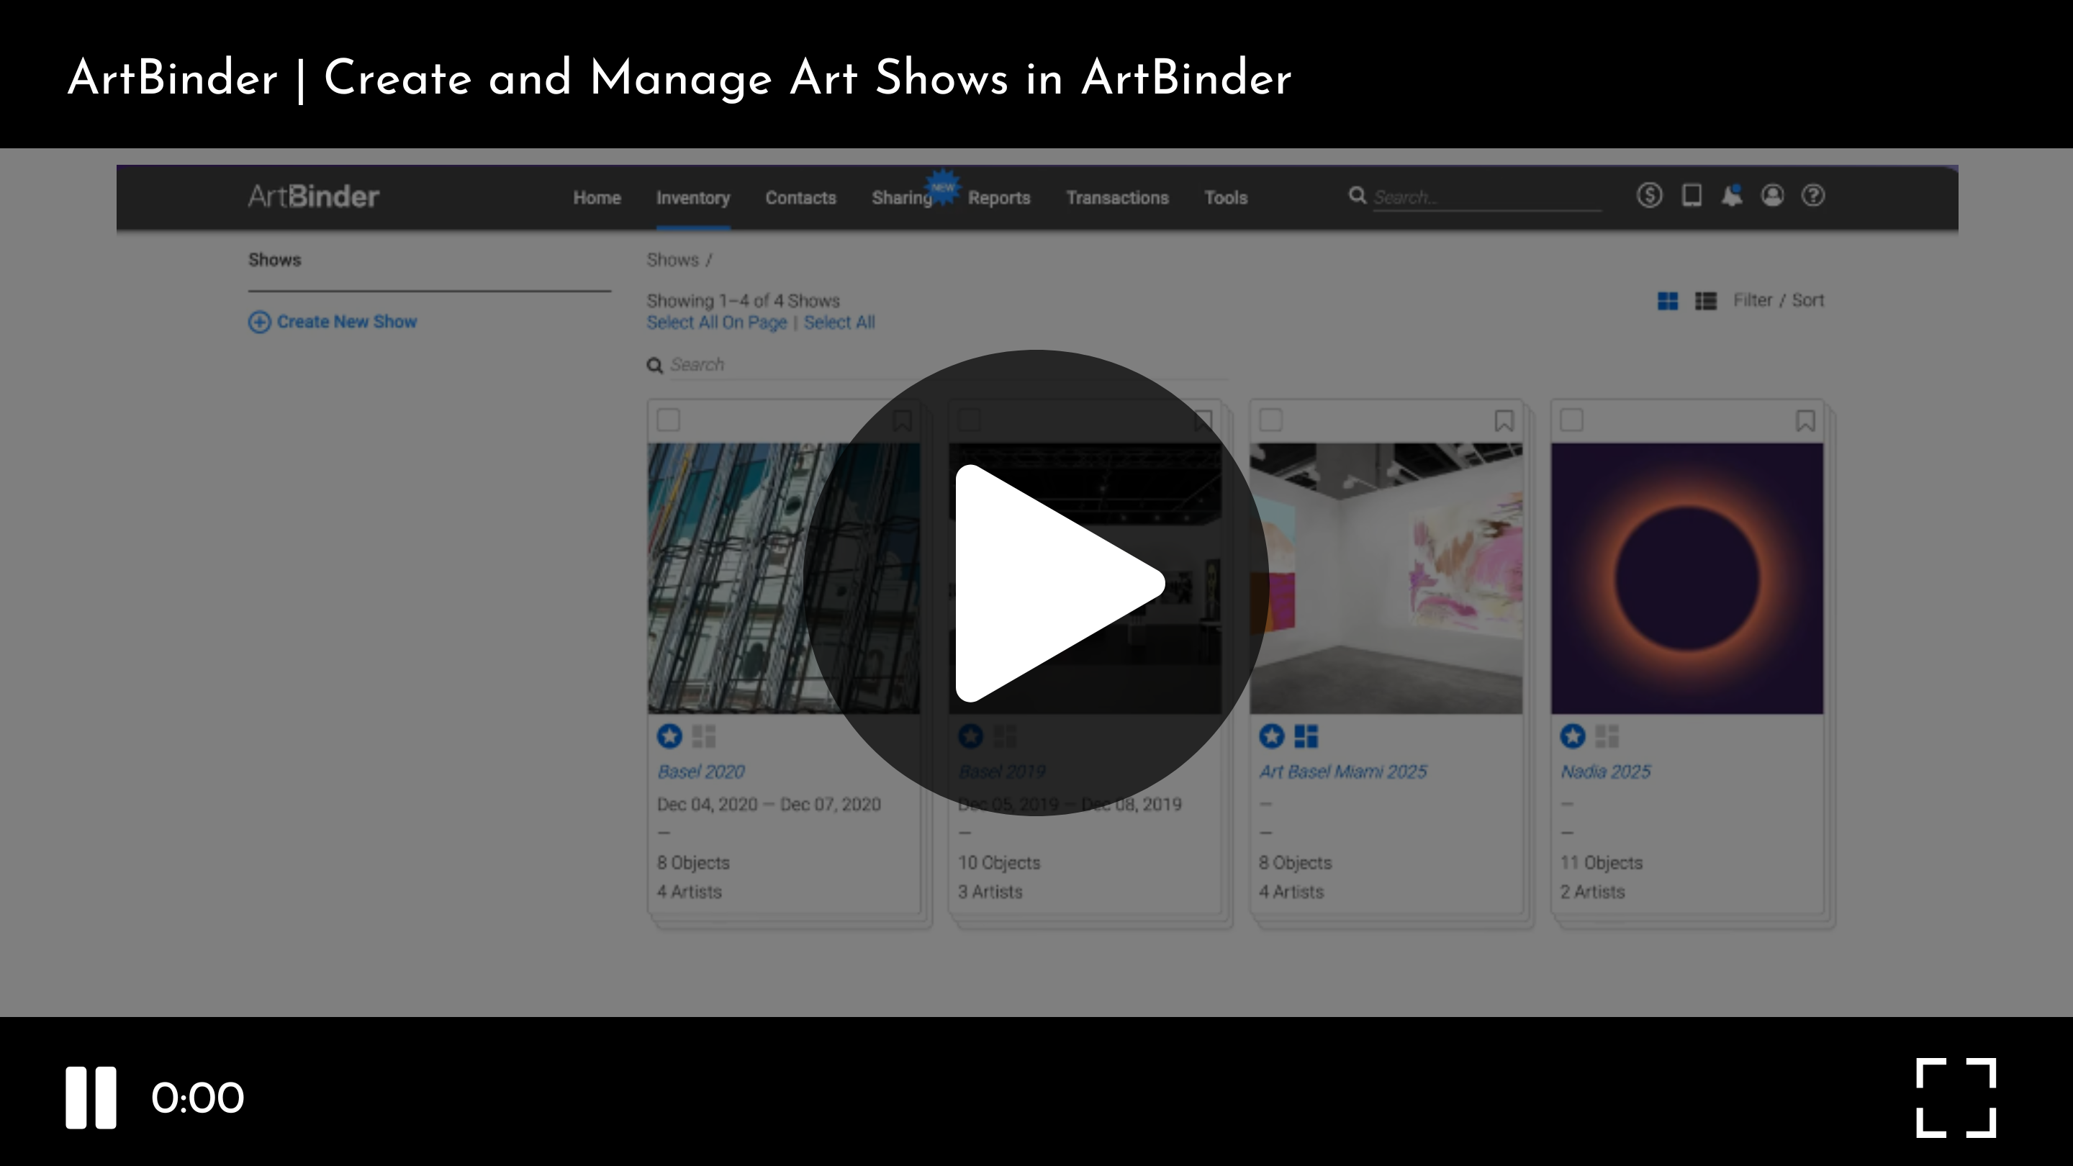The height and width of the screenshot is (1166, 2073).
Task: Click Select All On Page link
Action: coord(716,322)
